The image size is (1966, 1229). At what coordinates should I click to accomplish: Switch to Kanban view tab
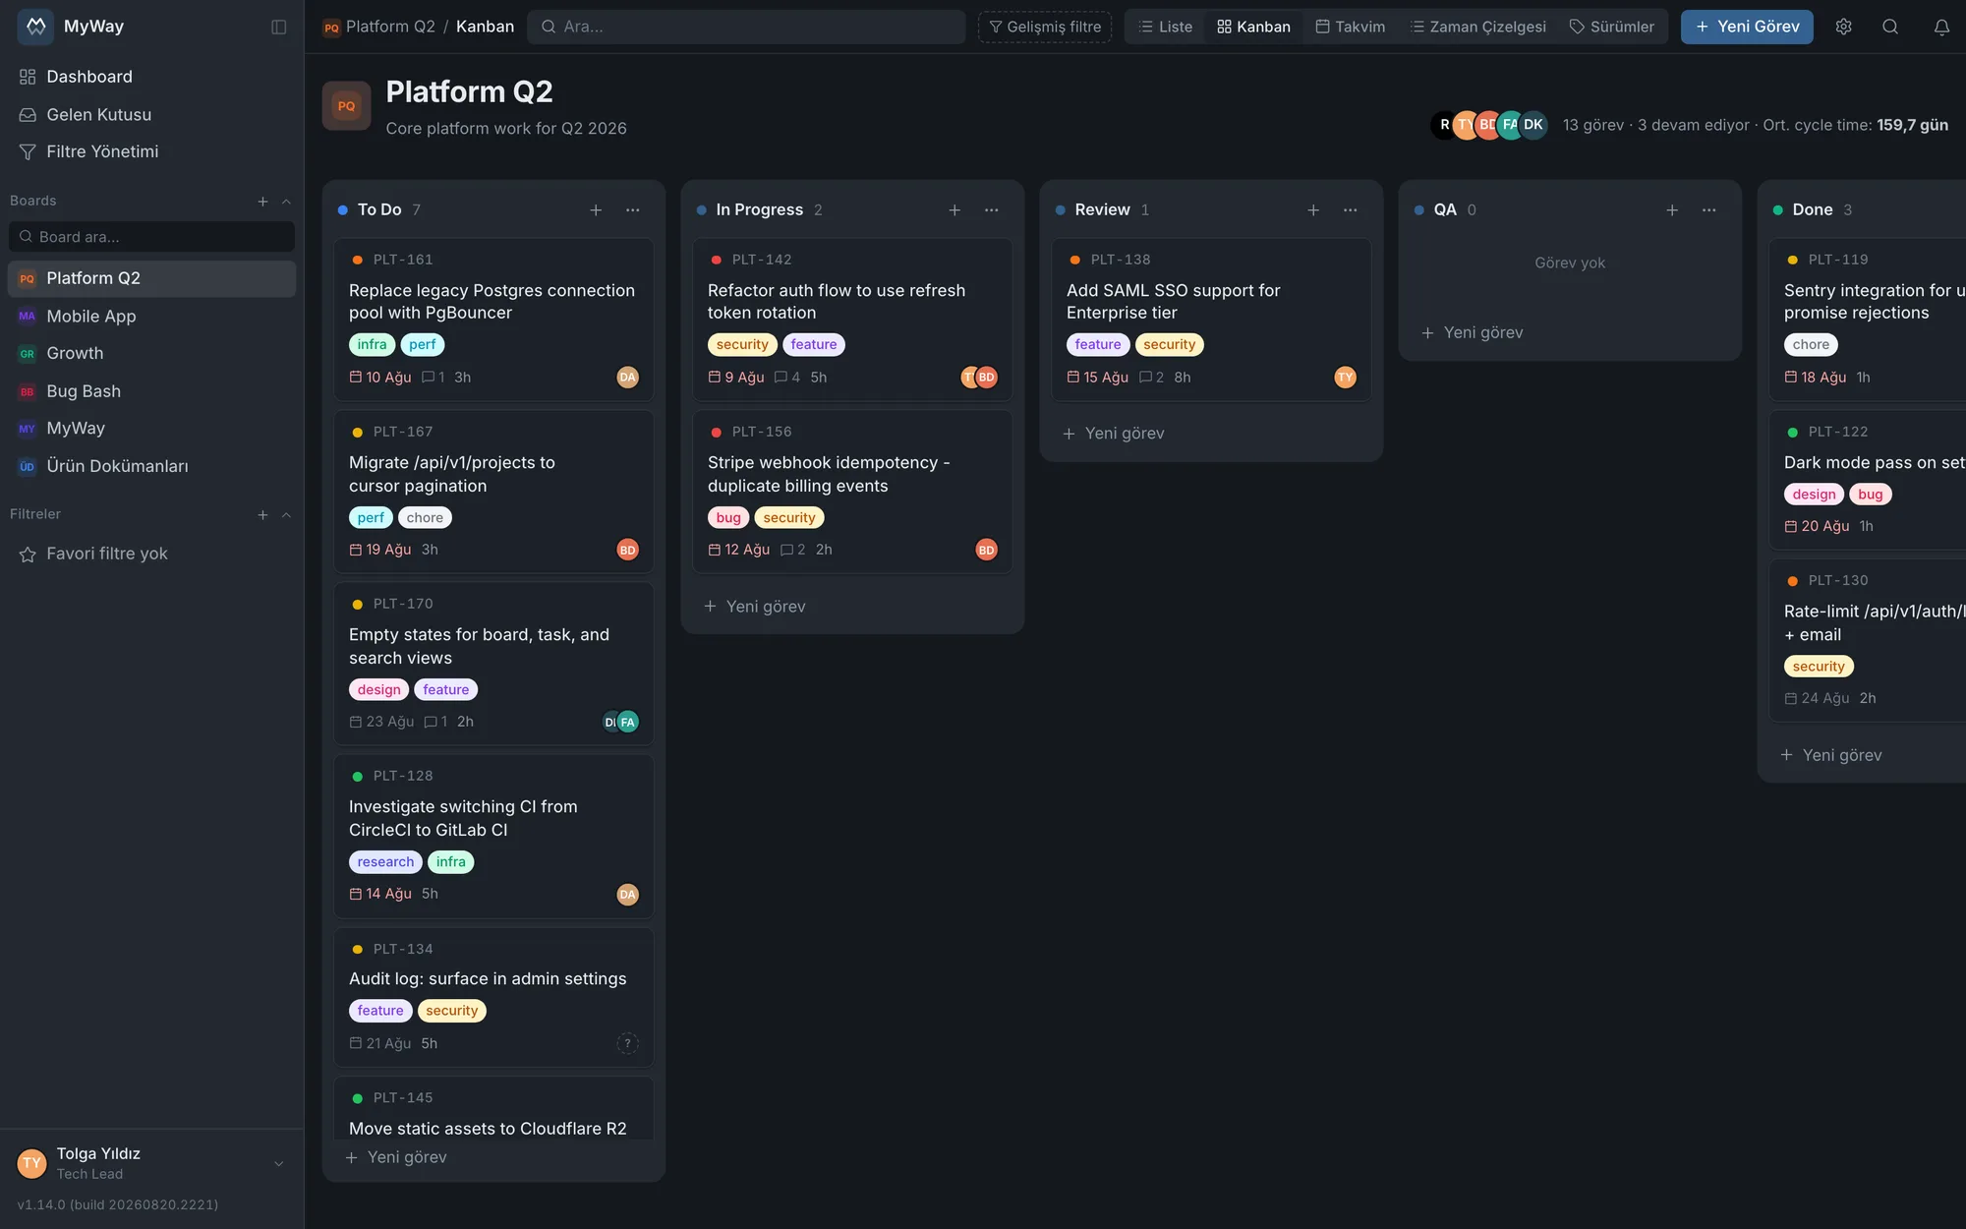[x=1253, y=27]
